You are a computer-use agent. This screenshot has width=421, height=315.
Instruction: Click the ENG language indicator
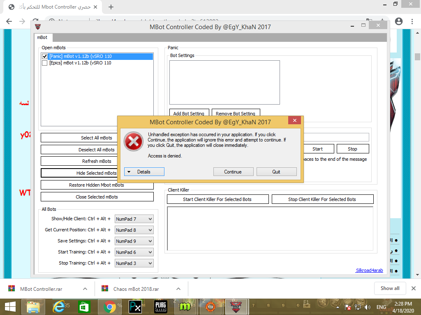(381, 307)
